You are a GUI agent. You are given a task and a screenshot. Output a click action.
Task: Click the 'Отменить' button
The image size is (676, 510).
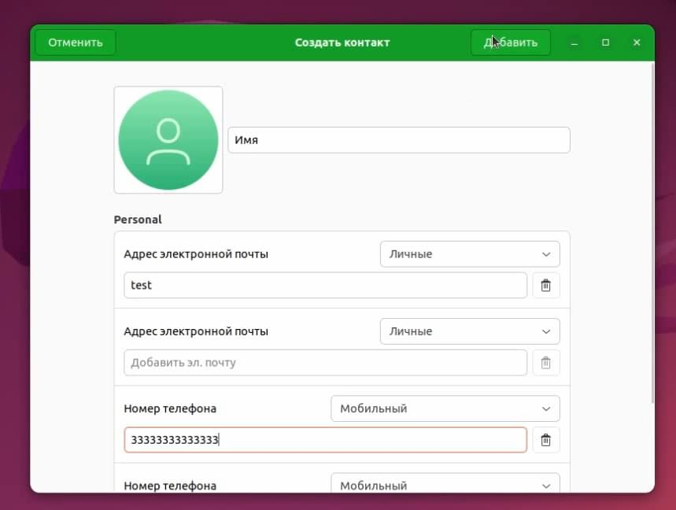[76, 42]
